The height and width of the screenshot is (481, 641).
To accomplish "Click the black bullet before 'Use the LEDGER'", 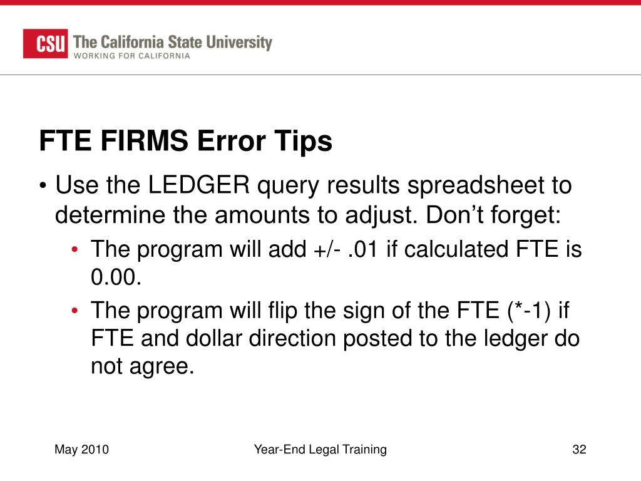I will click(x=43, y=186).
